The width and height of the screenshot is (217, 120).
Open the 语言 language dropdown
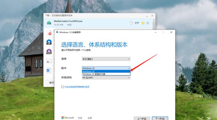click(x=106, y=59)
